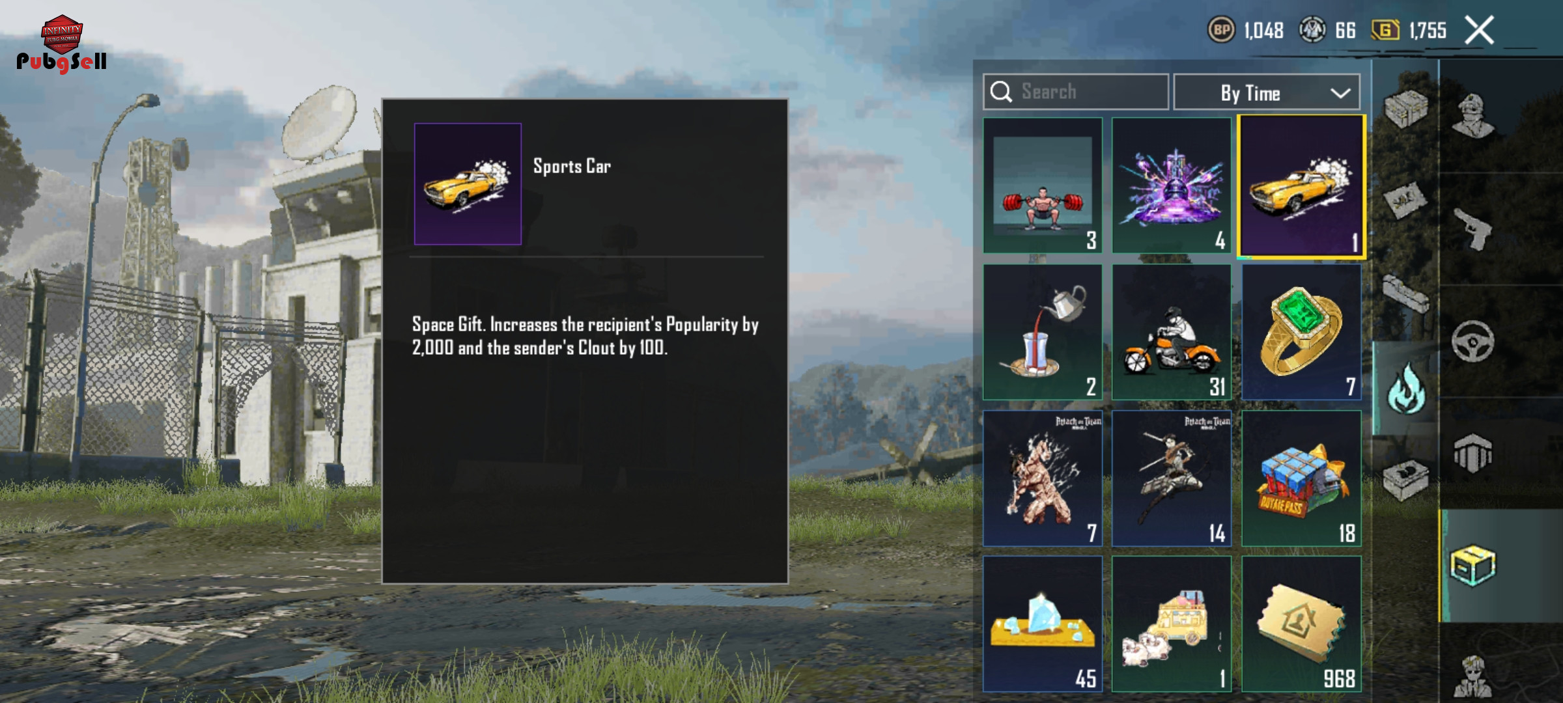1563x703 pixels.
Task: Click the Search input field
Action: [x=1076, y=92]
